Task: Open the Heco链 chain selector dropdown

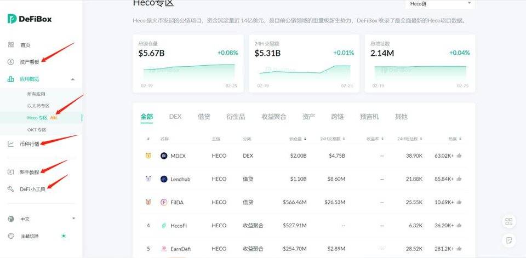Action: 440,4
